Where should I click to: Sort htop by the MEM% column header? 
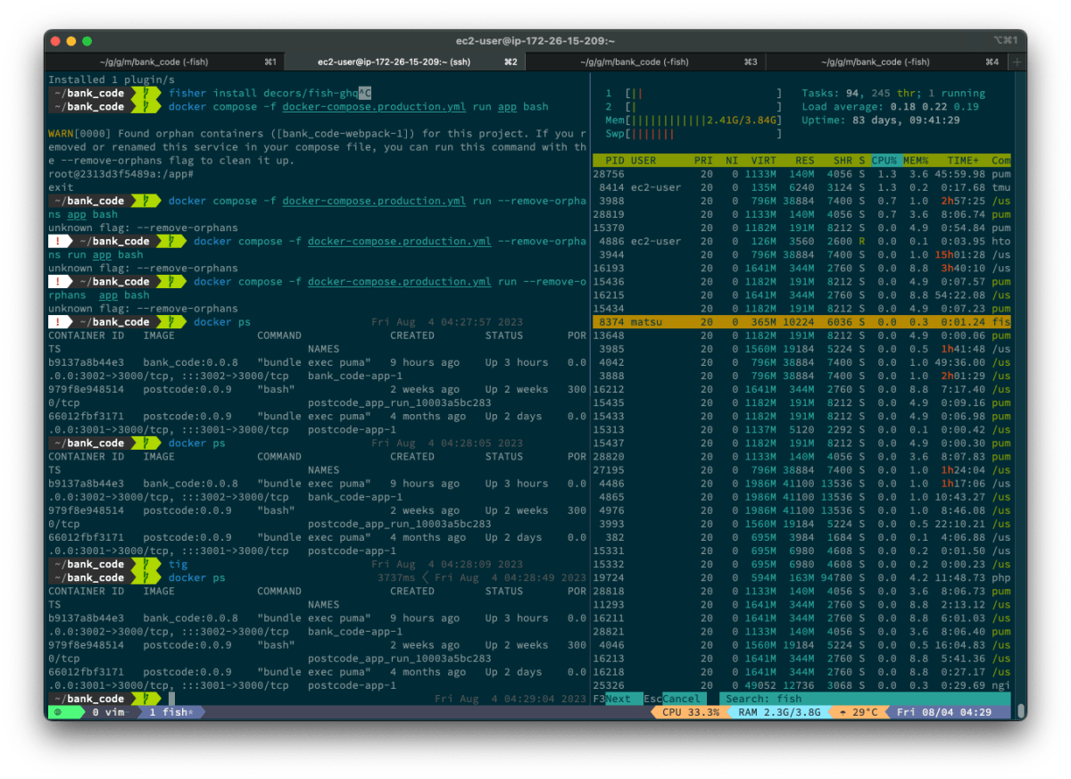coord(915,161)
